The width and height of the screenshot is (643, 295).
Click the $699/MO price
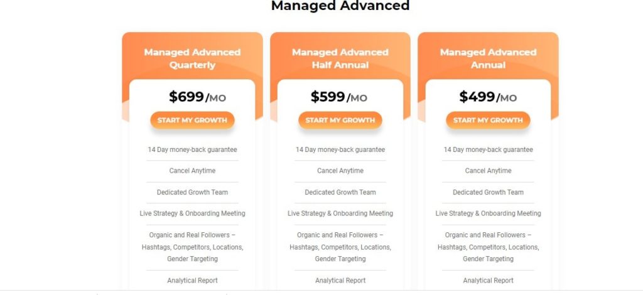coord(197,97)
